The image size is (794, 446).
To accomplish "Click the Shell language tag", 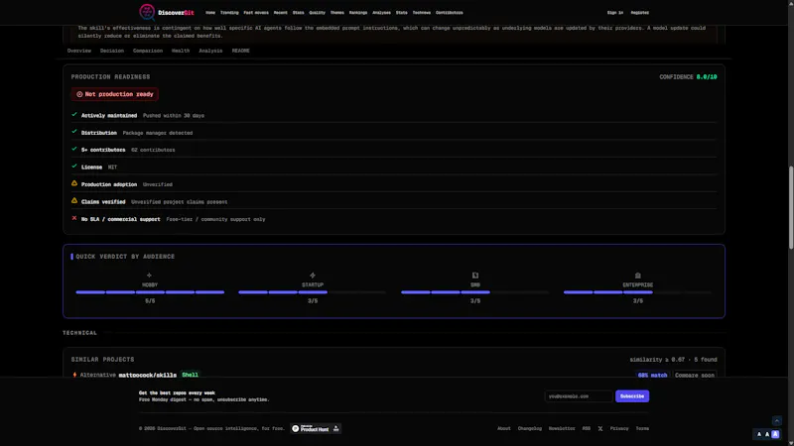I will pyautogui.click(x=190, y=375).
